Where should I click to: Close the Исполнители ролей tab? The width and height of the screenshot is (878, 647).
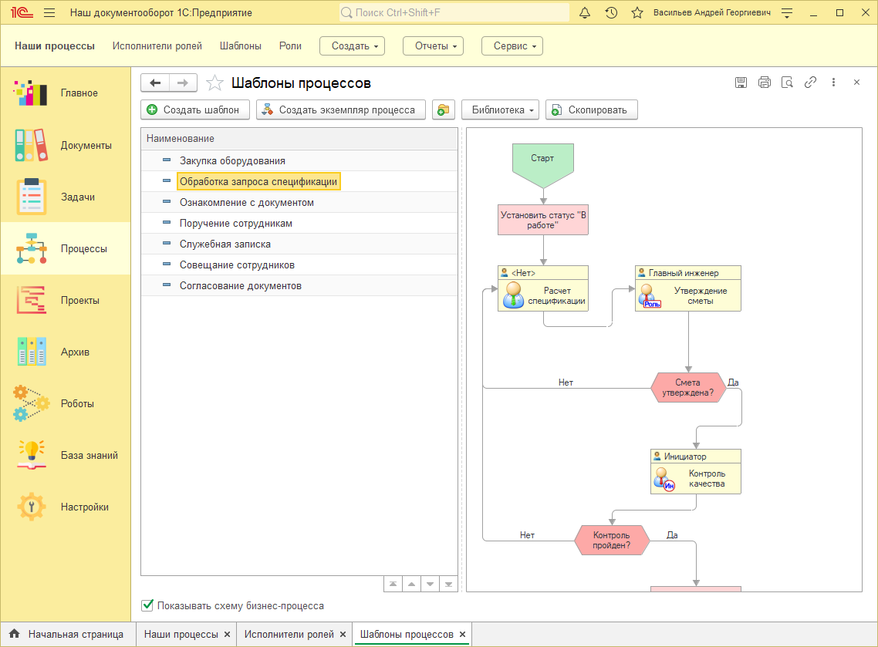[343, 634]
